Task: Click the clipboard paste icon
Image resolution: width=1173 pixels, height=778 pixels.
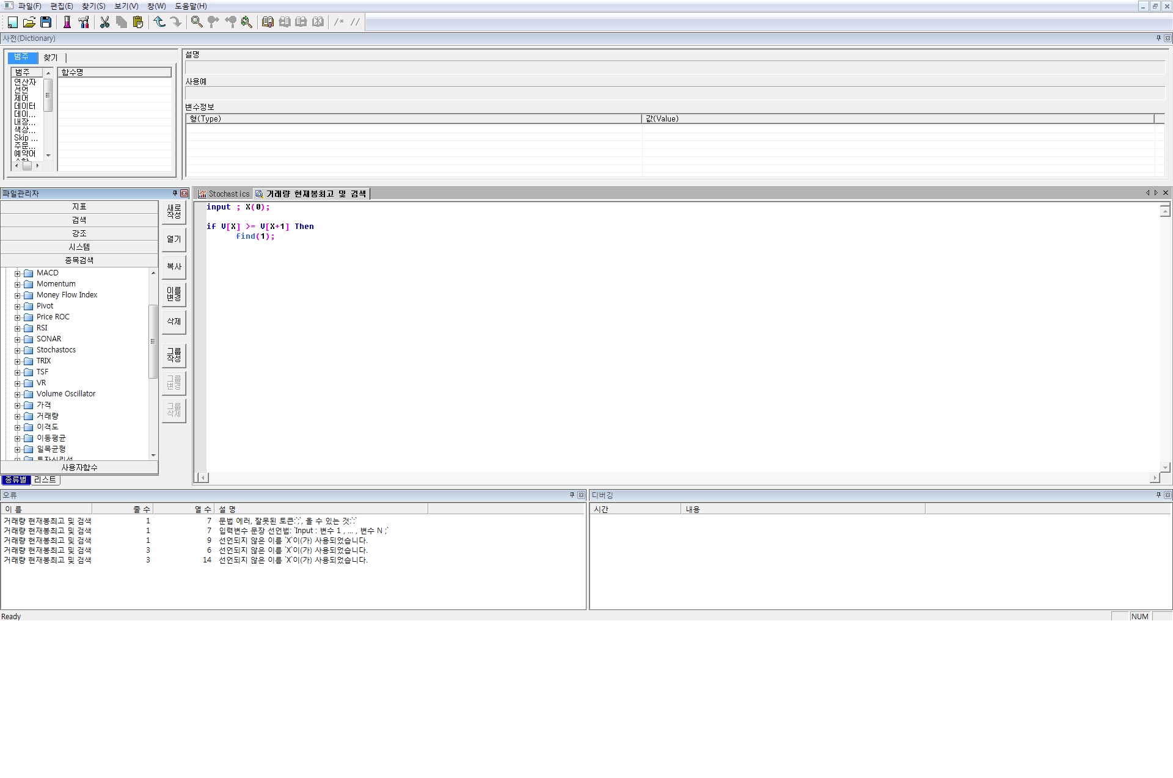Action: point(138,23)
